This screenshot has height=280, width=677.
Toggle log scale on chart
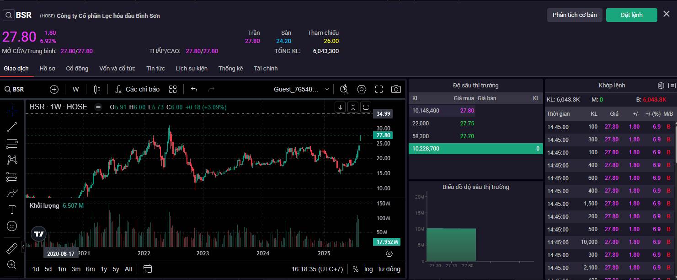[x=368, y=269]
